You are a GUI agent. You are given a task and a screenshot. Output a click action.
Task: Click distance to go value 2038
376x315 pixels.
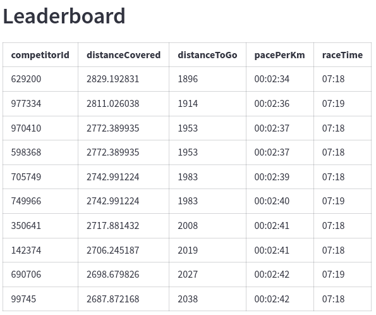coord(188,299)
